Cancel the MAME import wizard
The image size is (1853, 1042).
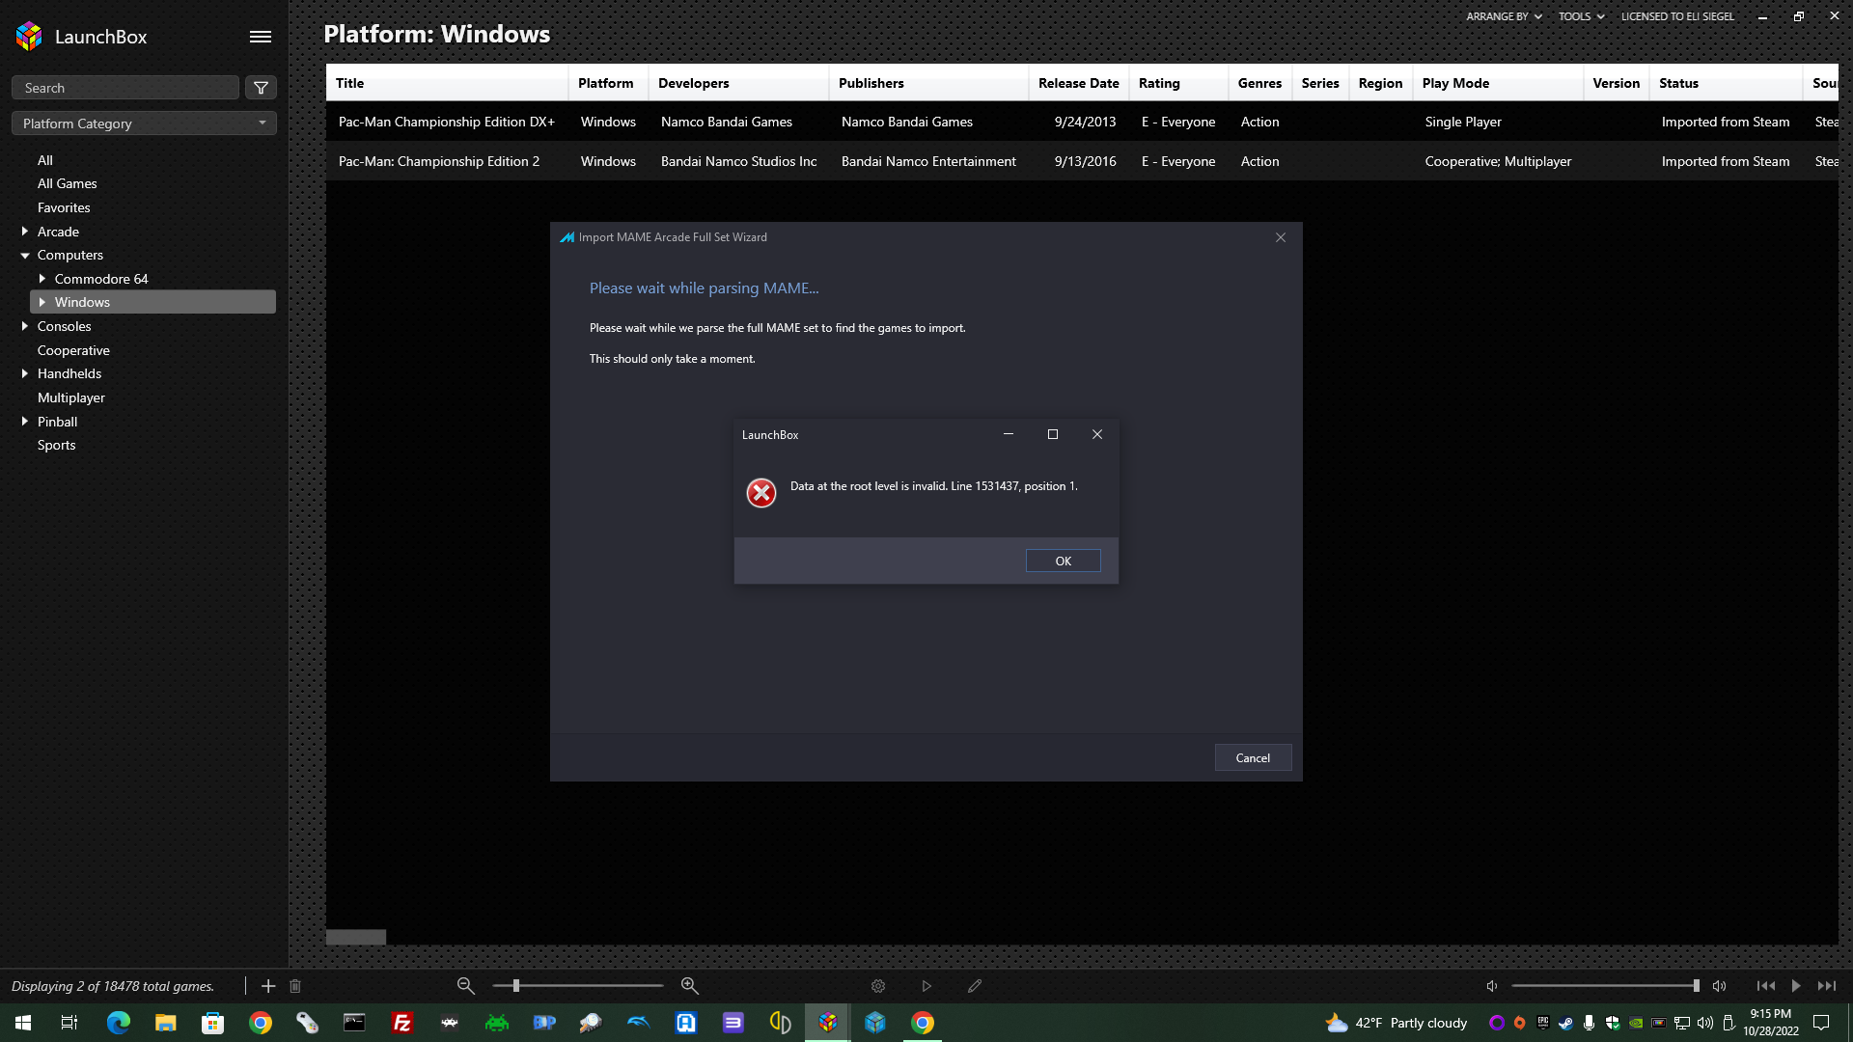1253,758
